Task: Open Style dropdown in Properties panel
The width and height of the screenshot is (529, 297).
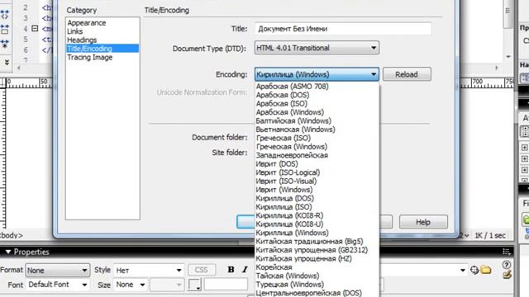Action: point(149,270)
